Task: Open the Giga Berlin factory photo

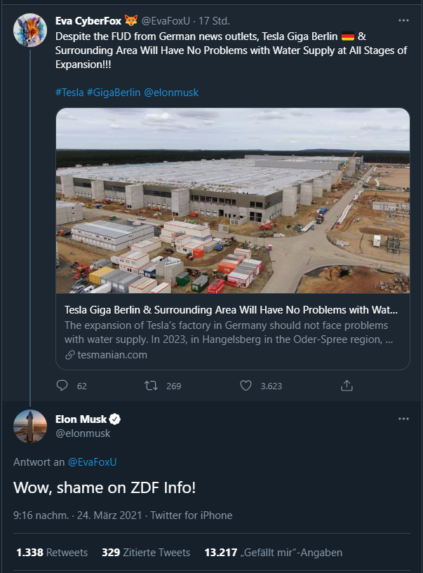Action: 233,201
